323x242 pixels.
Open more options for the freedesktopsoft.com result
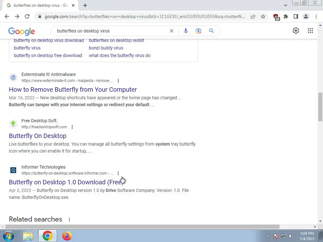(72, 127)
